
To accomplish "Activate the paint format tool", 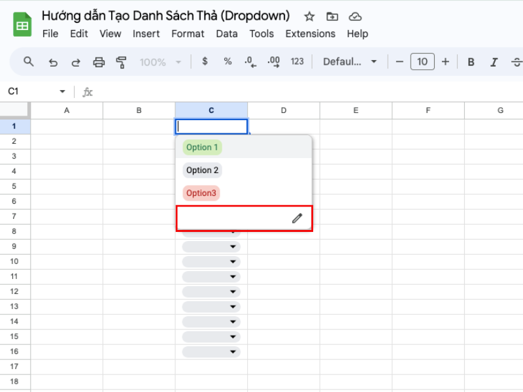I will tap(121, 62).
